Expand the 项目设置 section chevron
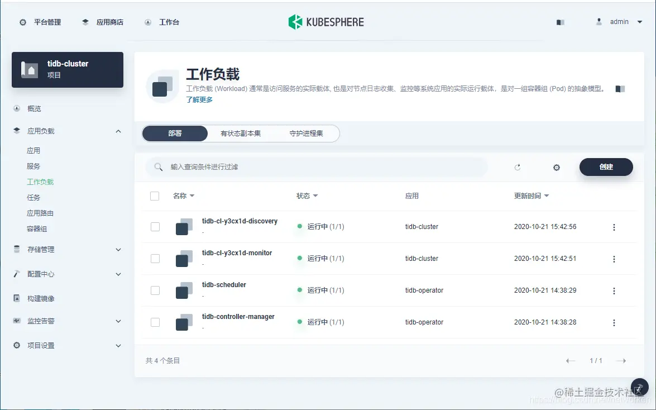 tap(118, 346)
